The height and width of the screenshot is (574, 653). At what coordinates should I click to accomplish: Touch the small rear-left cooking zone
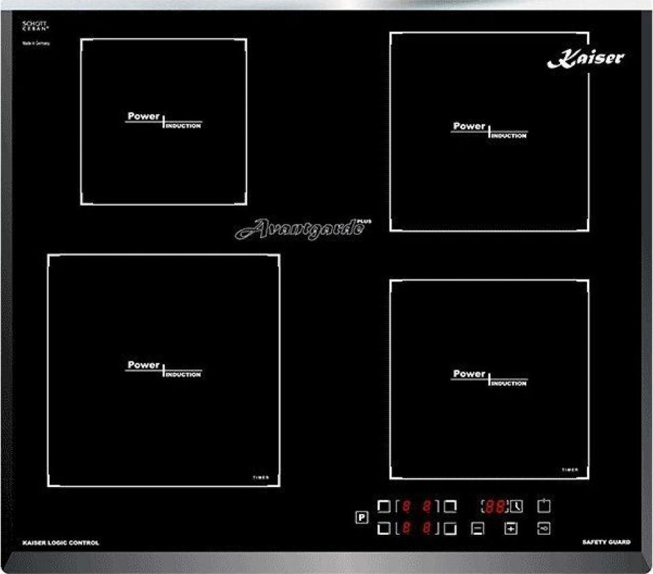pyautogui.click(x=164, y=121)
